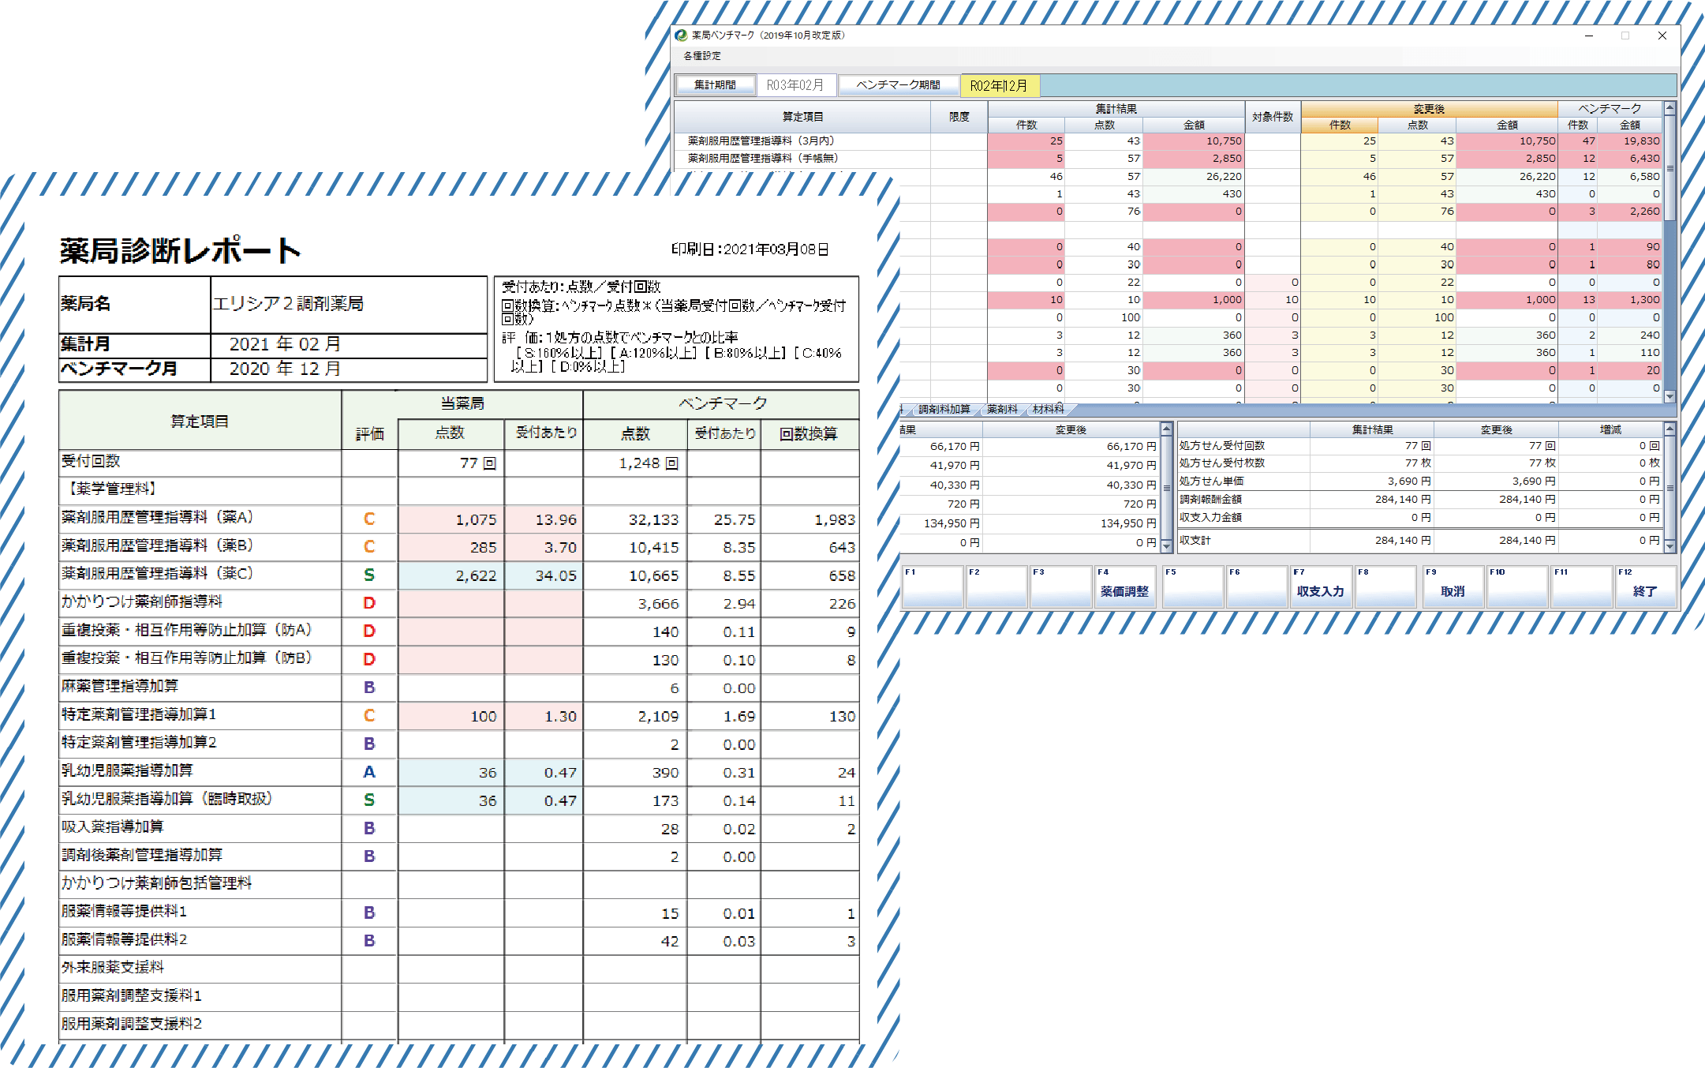Switch to the 調剤料加算 tab
Viewport: 1705px width, 1068px height.
click(x=944, y=409)
